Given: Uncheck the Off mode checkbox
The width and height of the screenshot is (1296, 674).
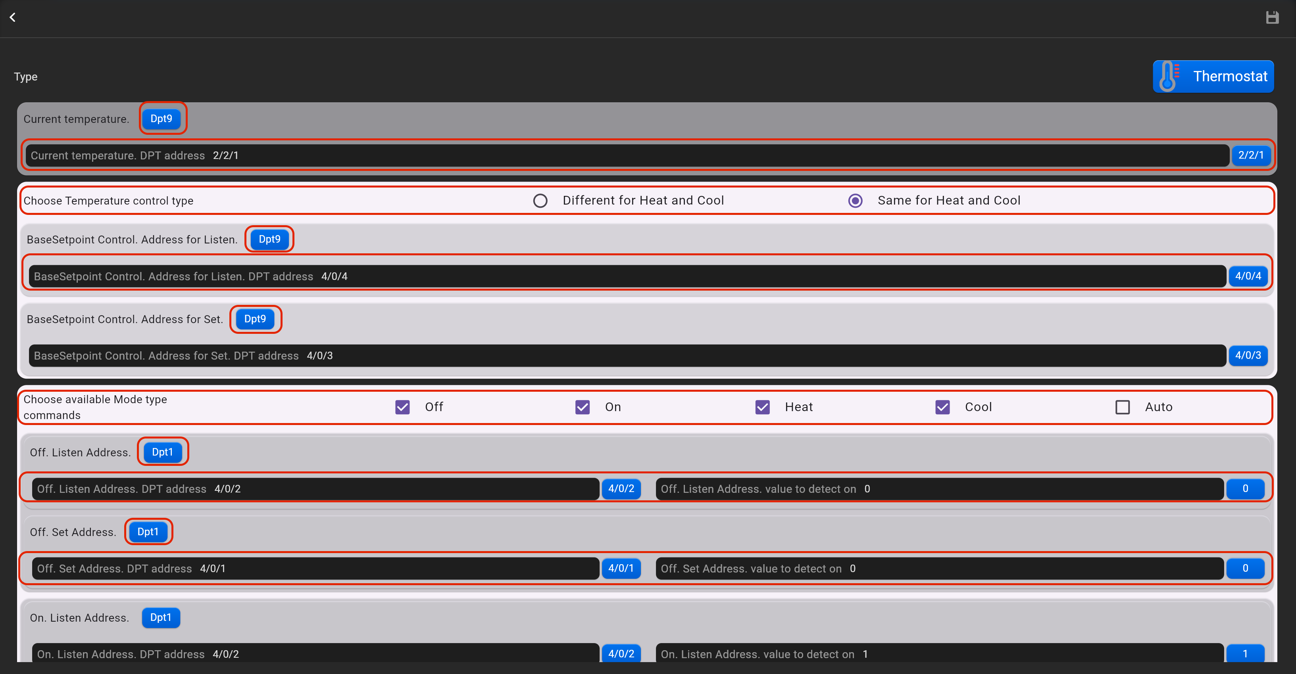Looking at the screenshot, I should (x=402, y=407).
